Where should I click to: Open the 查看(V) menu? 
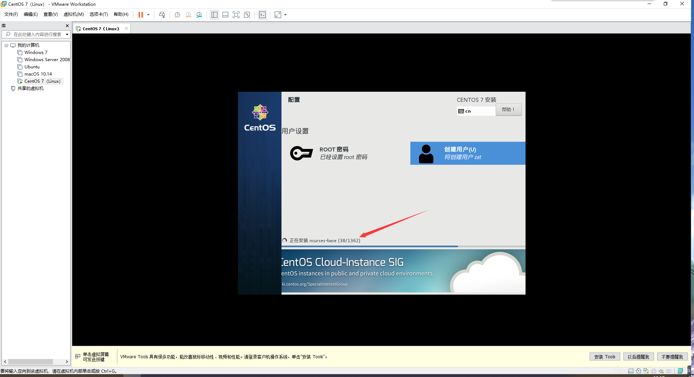pos(51,14)
